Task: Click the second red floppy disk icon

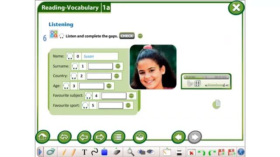Action: (231, 152)
